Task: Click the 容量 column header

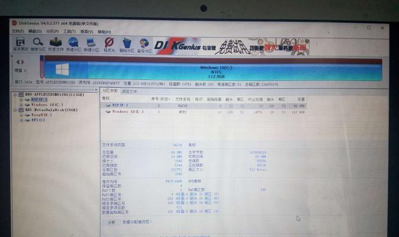Action: (301, 100)
